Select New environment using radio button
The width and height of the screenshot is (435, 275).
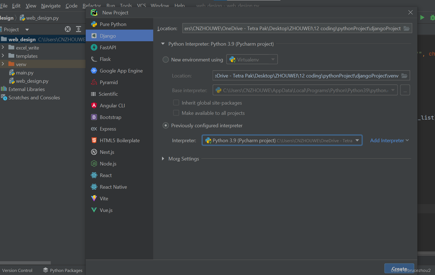pyautogui.click(x=166, y=60)
